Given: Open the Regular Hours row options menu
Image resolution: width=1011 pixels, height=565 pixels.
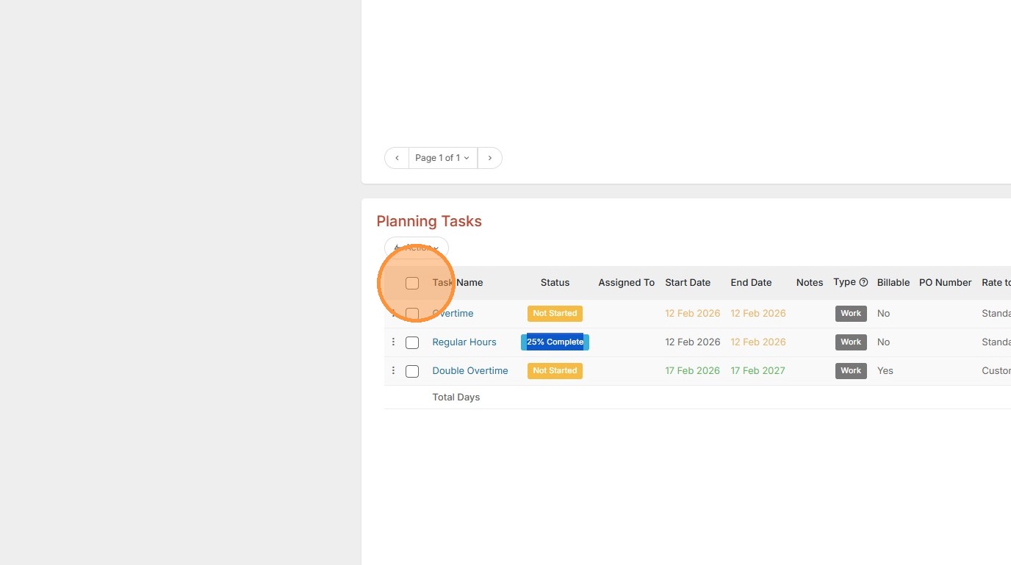Looking at the screenshot, I should click(x=393, y=342).
